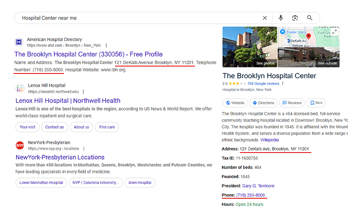
Task: Open Lenox Hill Hospital Northwell Health link
Action: (68, 101)
